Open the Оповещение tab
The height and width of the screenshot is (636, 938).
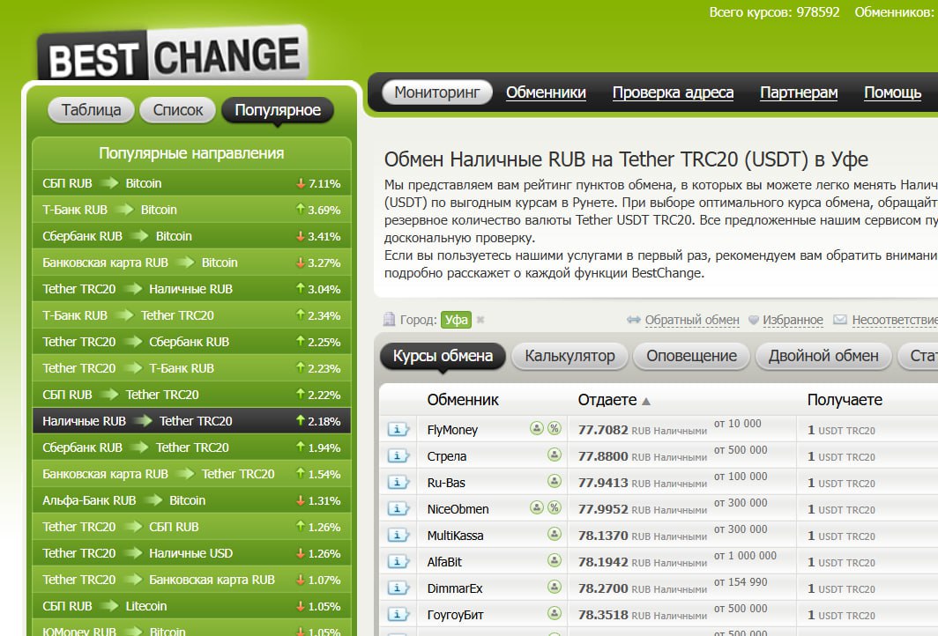(691, 356)
